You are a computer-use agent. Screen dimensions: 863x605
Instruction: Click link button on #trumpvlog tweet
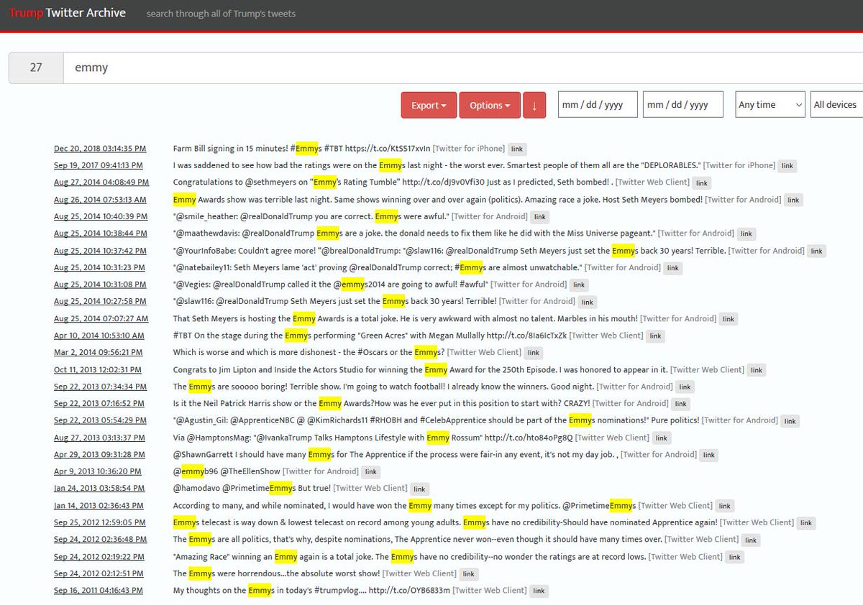click(539, 591)
